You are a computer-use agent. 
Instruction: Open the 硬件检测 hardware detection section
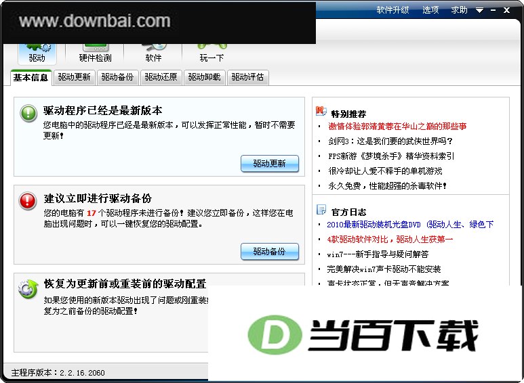[95, 53]
